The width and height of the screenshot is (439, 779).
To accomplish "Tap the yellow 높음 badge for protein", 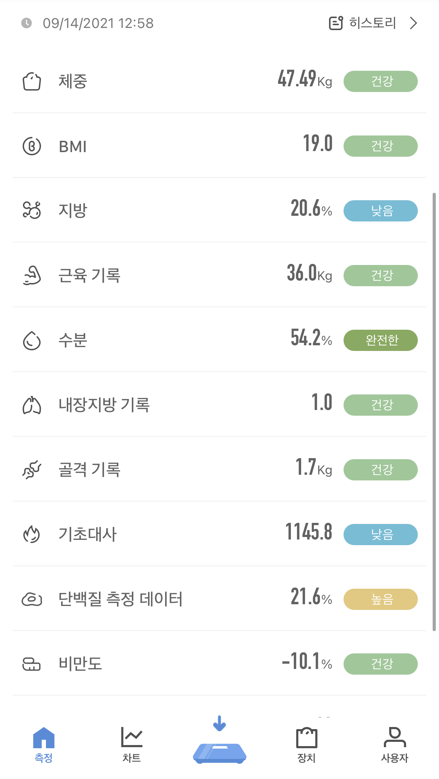I will click(x=380, y=599).
